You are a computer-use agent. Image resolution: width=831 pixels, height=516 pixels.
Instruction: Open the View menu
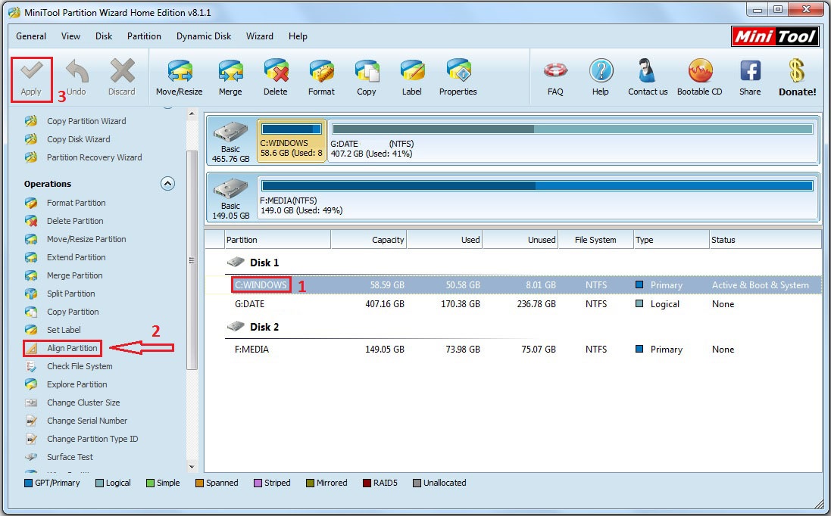point(70,36)
